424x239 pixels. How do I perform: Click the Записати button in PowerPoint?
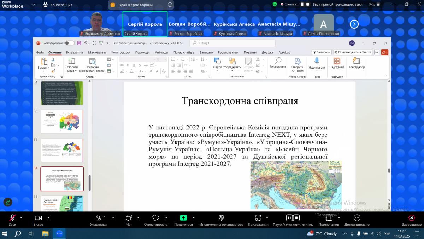(321, 52)
